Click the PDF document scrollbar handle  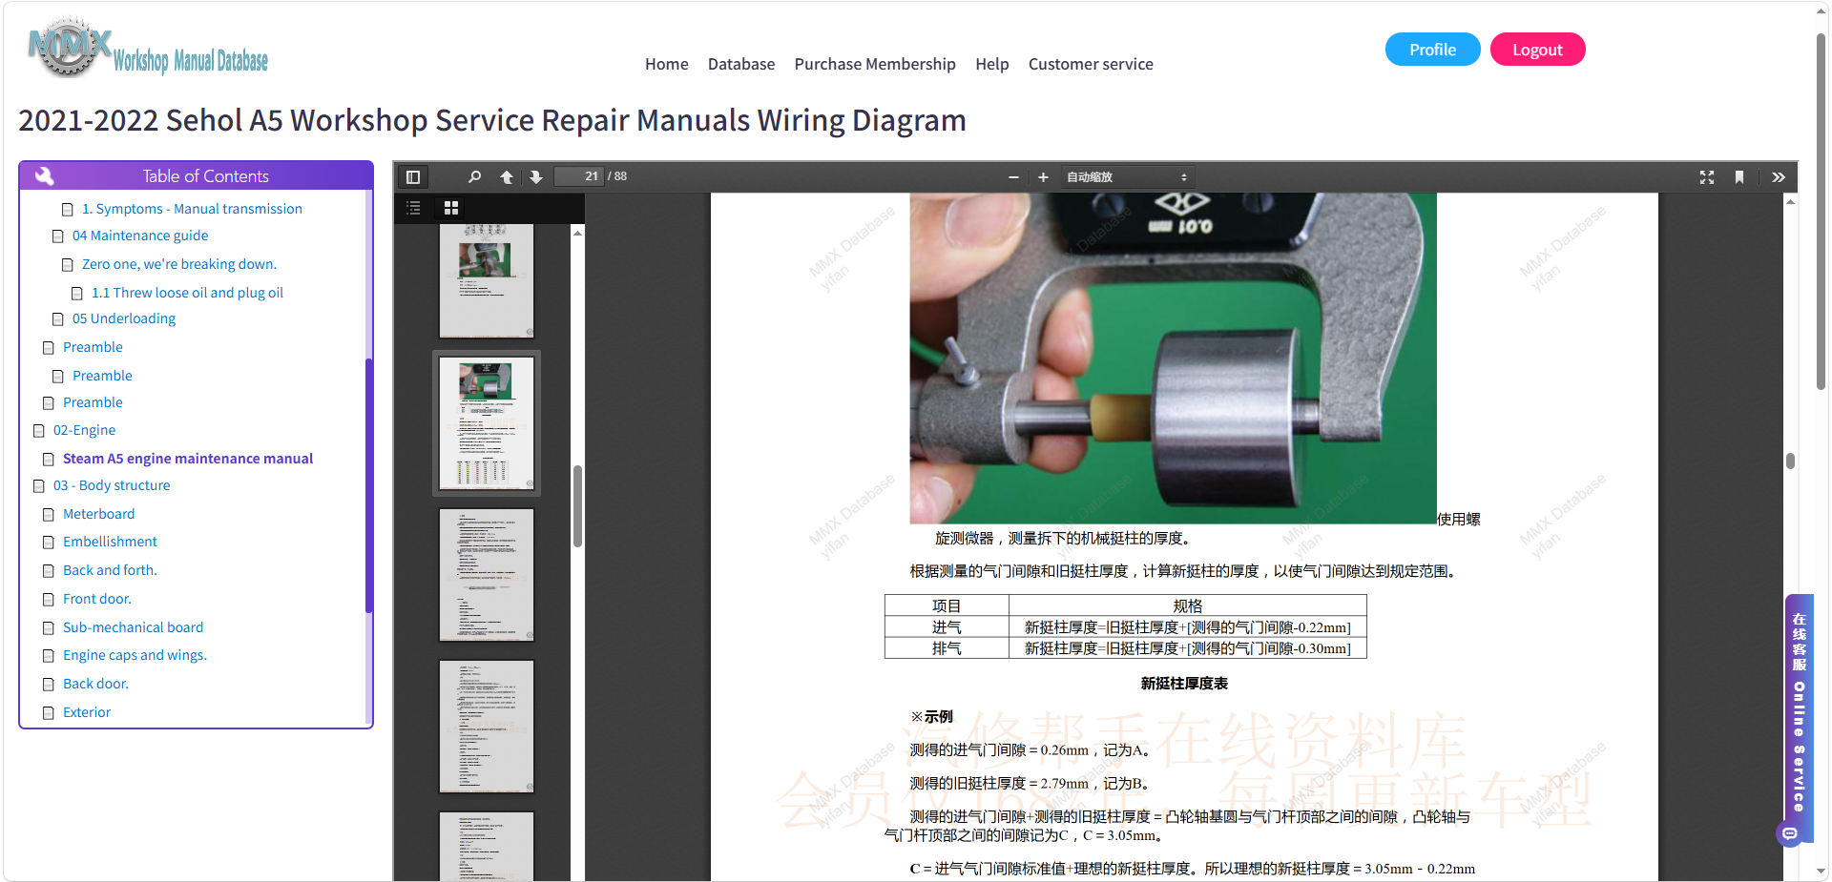coord(1790,461)
